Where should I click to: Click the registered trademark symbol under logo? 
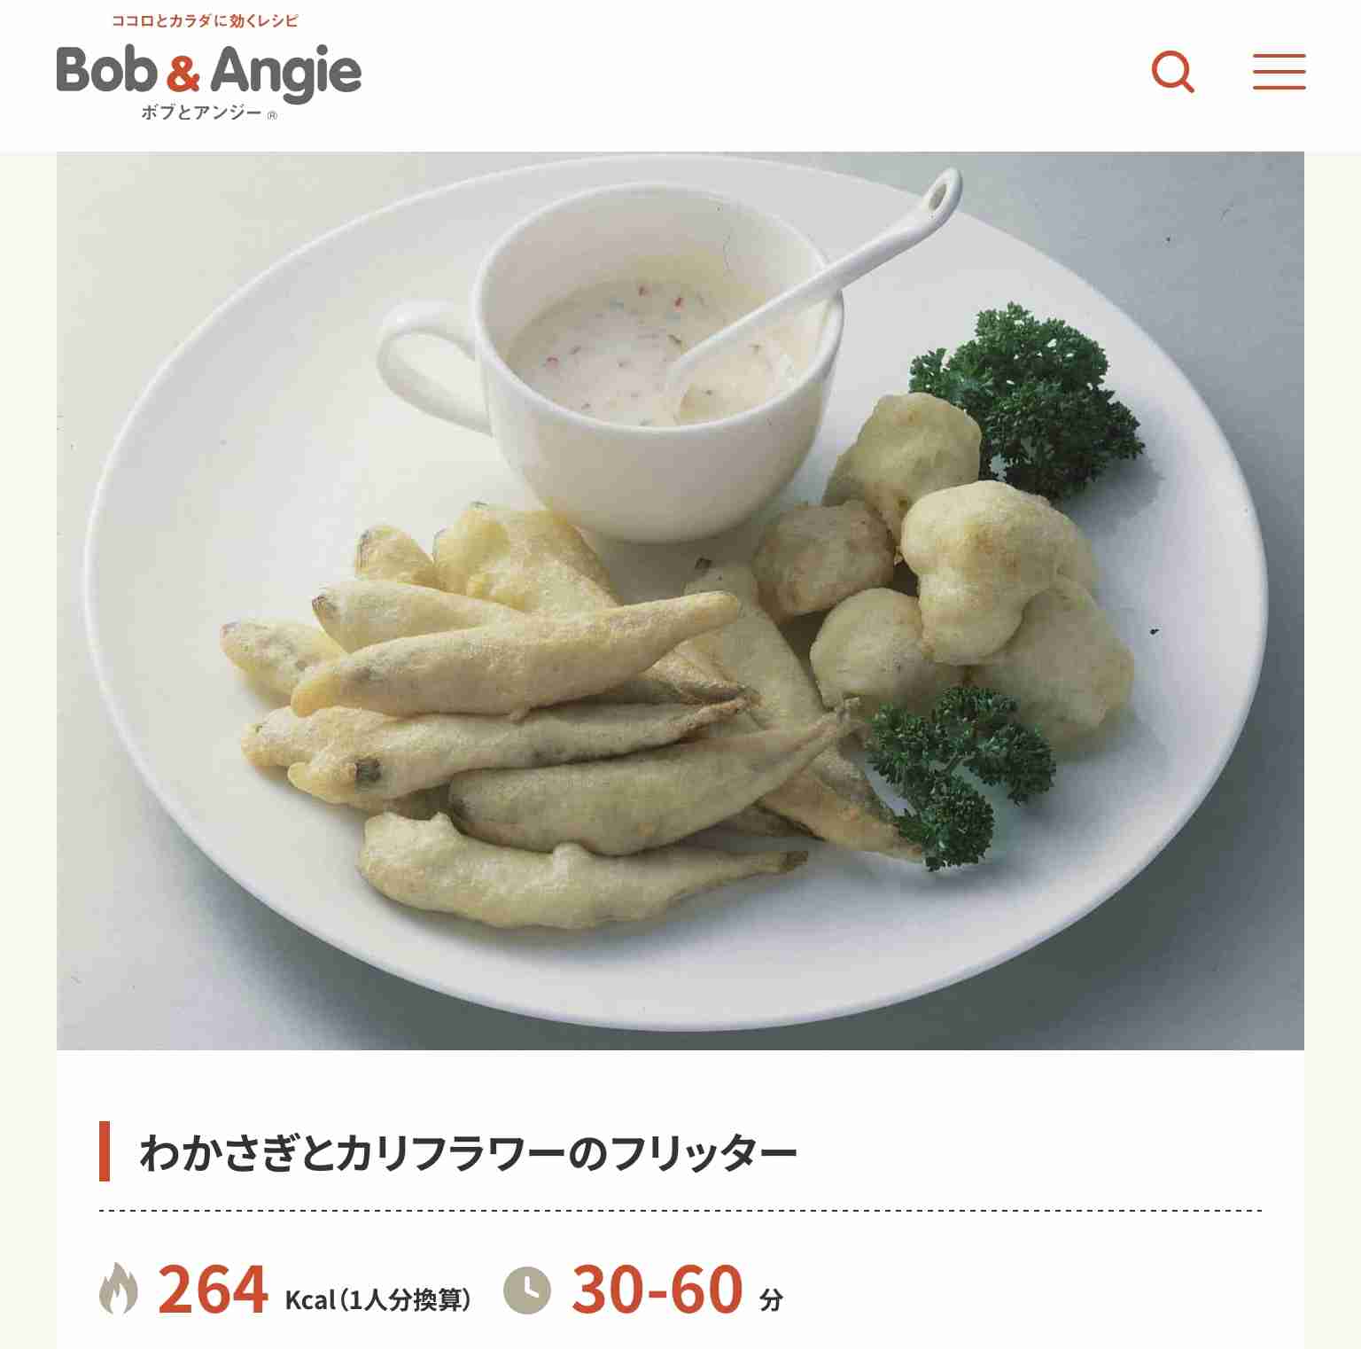[272, 115]
